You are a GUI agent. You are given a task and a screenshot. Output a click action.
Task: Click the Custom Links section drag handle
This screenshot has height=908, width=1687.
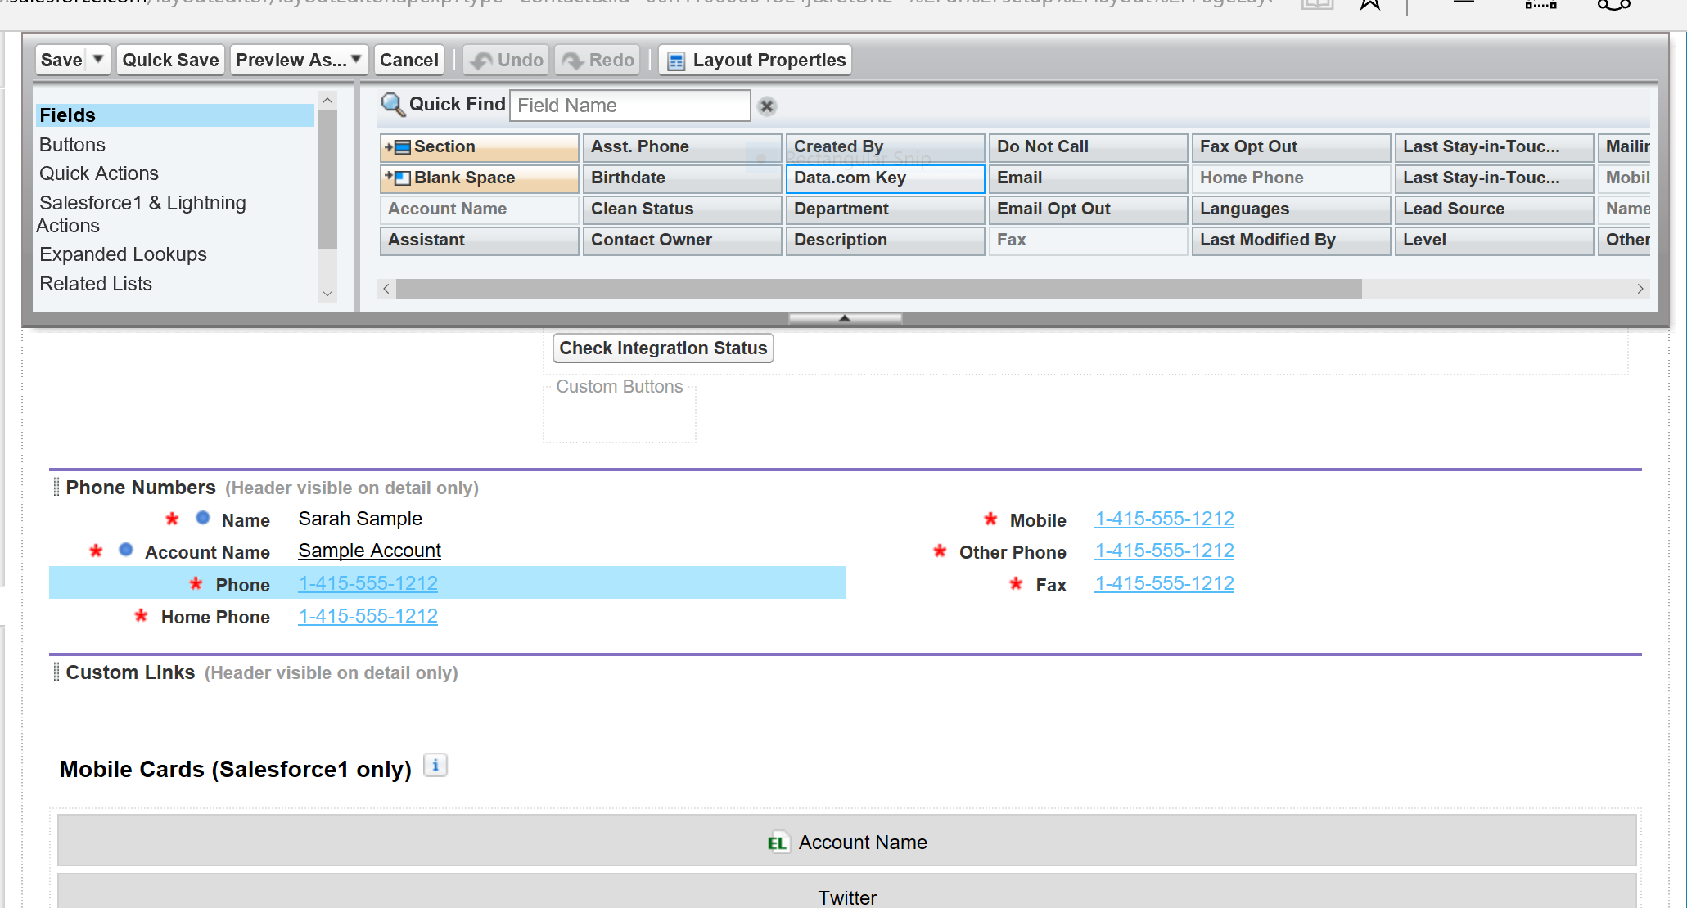(x=56, y=672)
